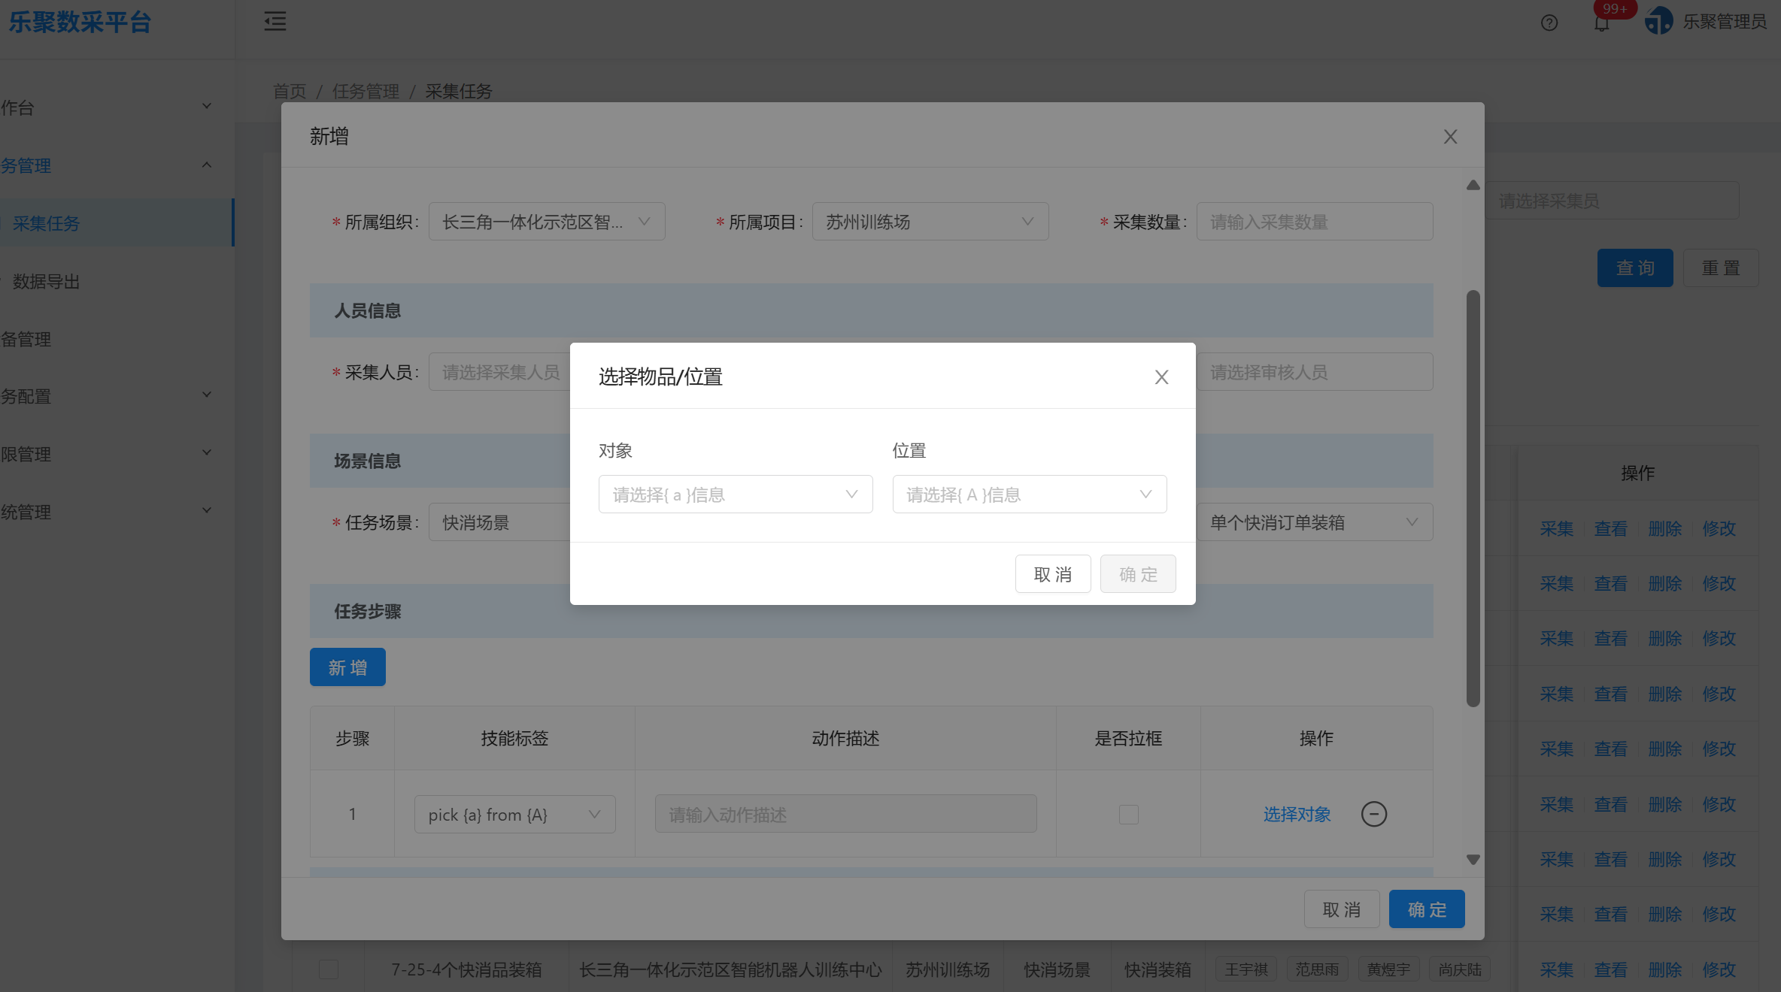Close the 选择物品/位置 dialog
Viewport: 1781px width, 992px height.
[x=1161, y=377]
